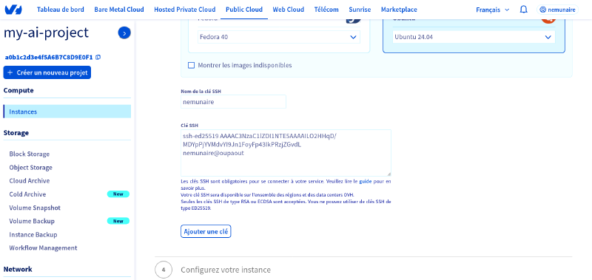The width and height of the screenshot is (592, 280).
Task: Open Workflow Management
Action: [44, 248]
